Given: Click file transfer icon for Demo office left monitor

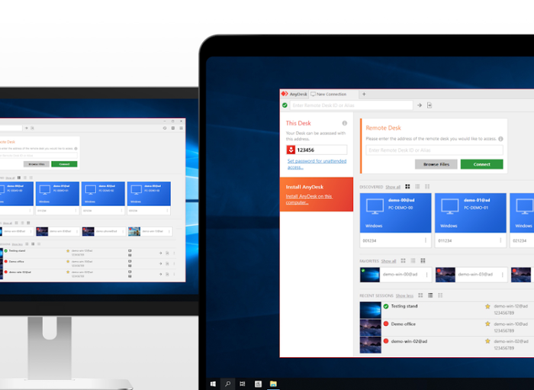Looking at the screenshot, I should coord(167,263).
